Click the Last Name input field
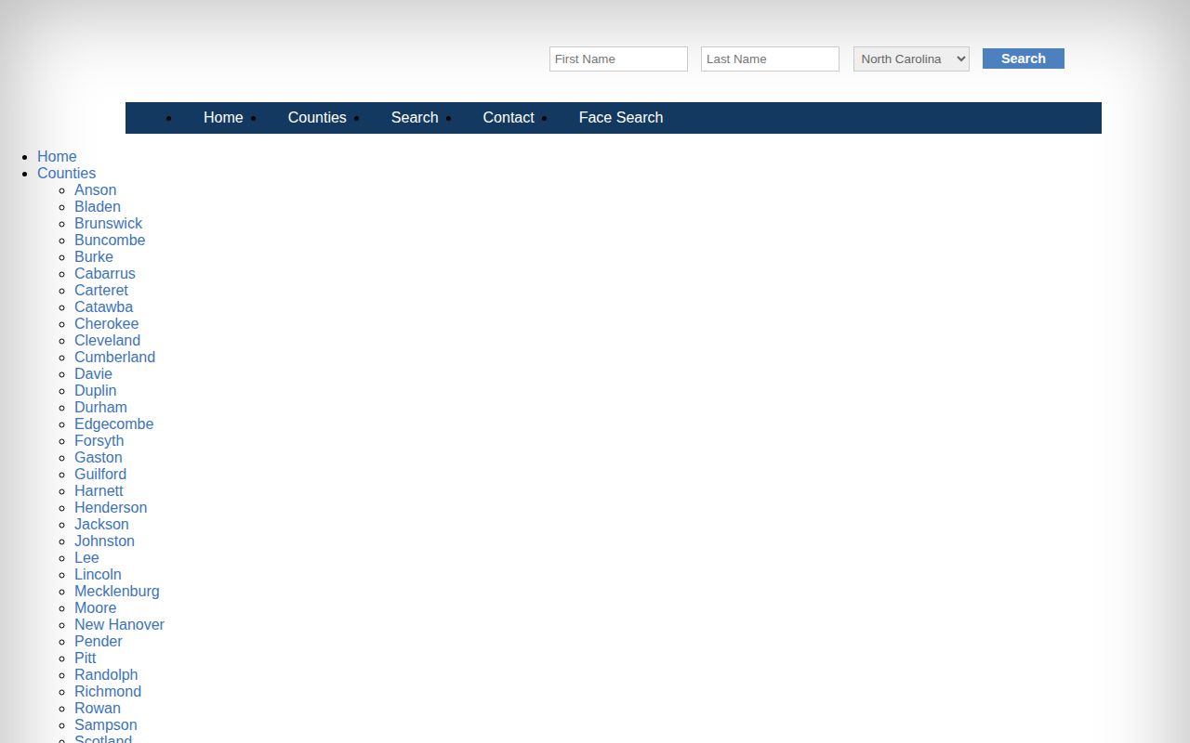The image size is (1190, 743). 770,59
